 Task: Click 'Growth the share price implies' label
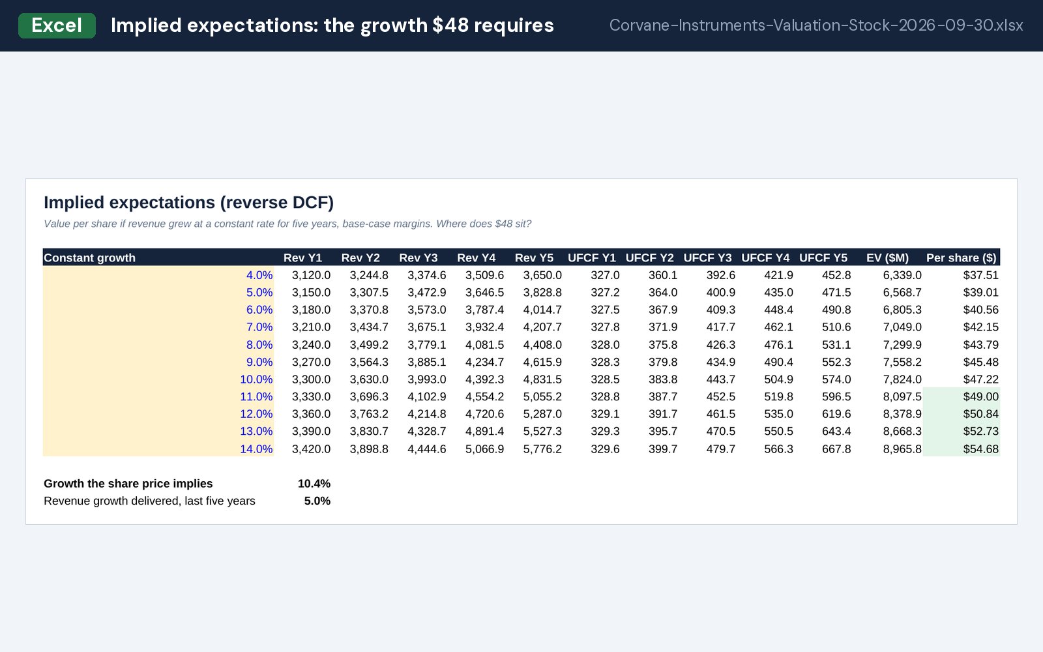[128, 483]
